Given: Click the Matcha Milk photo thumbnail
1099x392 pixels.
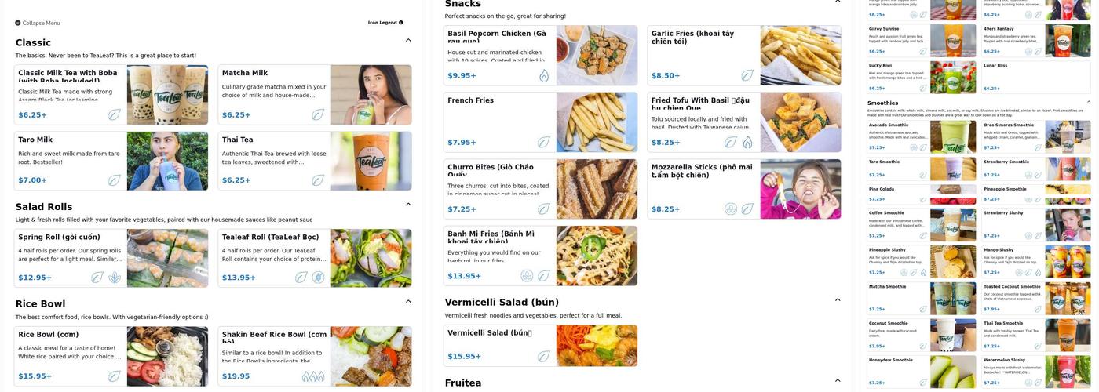Looking at the screenshot, I should coord(371,94).
